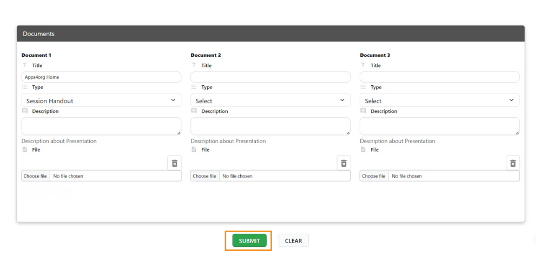Click the delete trash icon for Document 3
This screenshot has height=270, width=541.
513,163
